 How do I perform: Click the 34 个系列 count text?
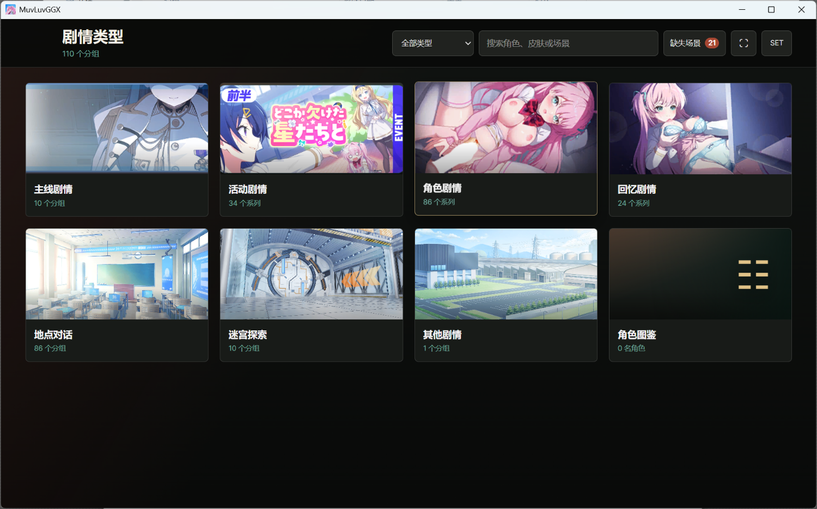245,203
